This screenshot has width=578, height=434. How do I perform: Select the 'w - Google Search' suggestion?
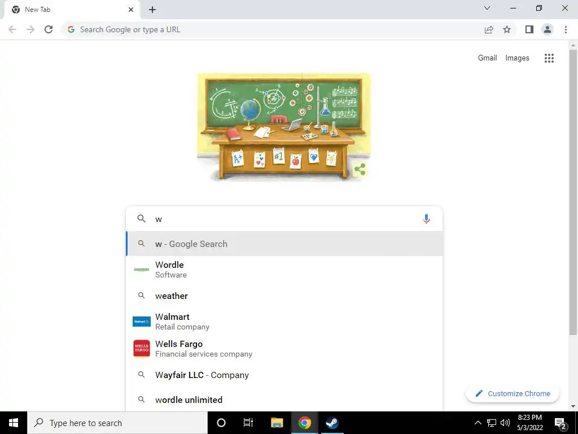pos(284,244)
